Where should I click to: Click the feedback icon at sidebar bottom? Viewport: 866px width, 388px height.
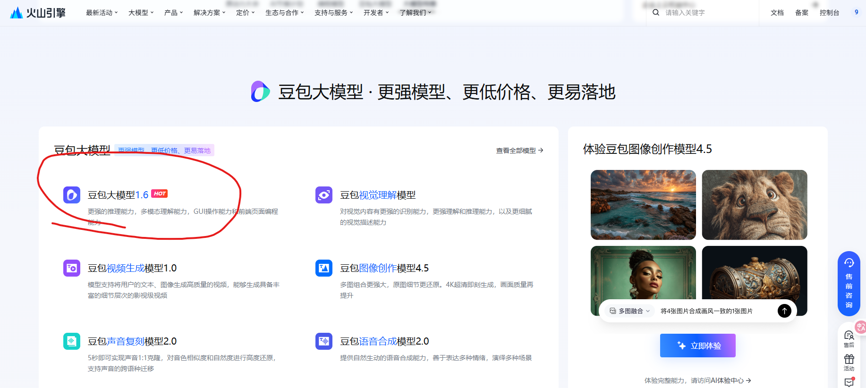pos(849,382)
